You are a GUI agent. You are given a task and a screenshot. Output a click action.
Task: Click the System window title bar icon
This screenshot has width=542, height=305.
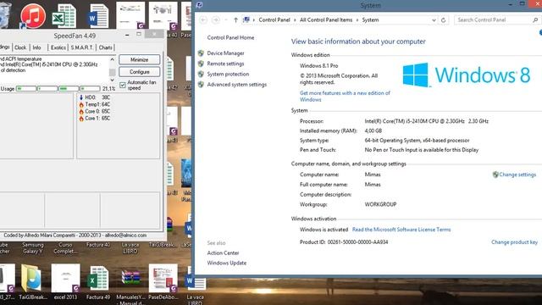click(199, 5)
